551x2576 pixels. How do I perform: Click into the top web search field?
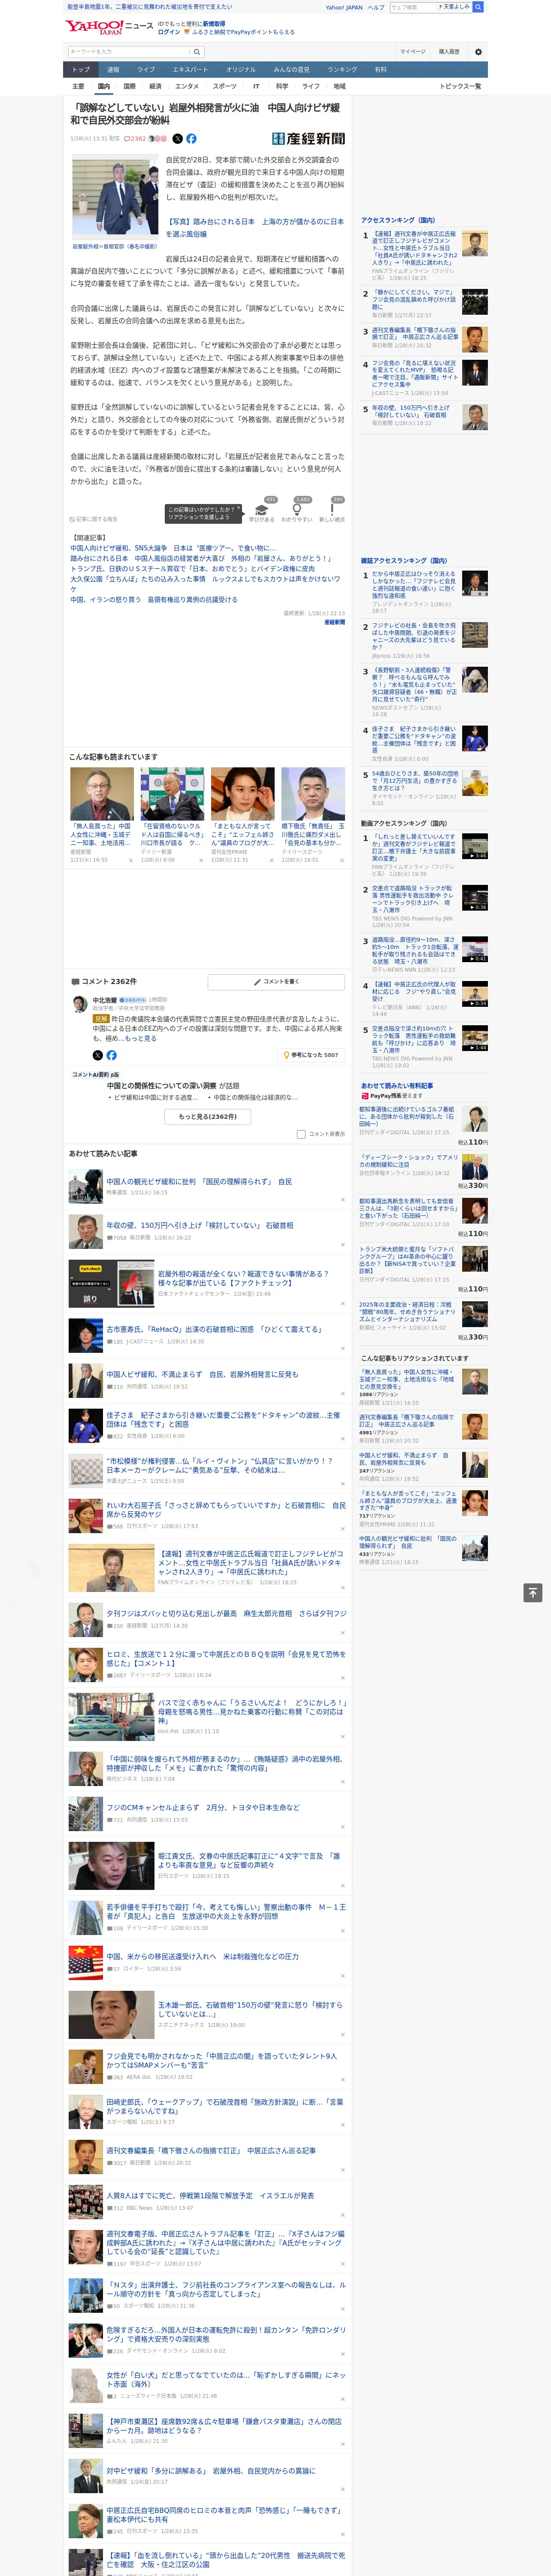point(413,7)
